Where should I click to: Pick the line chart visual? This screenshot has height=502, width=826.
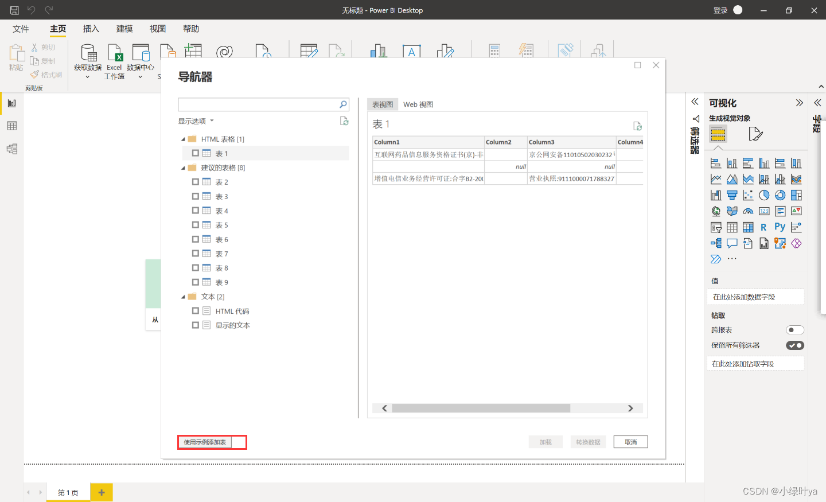point(716,180)
